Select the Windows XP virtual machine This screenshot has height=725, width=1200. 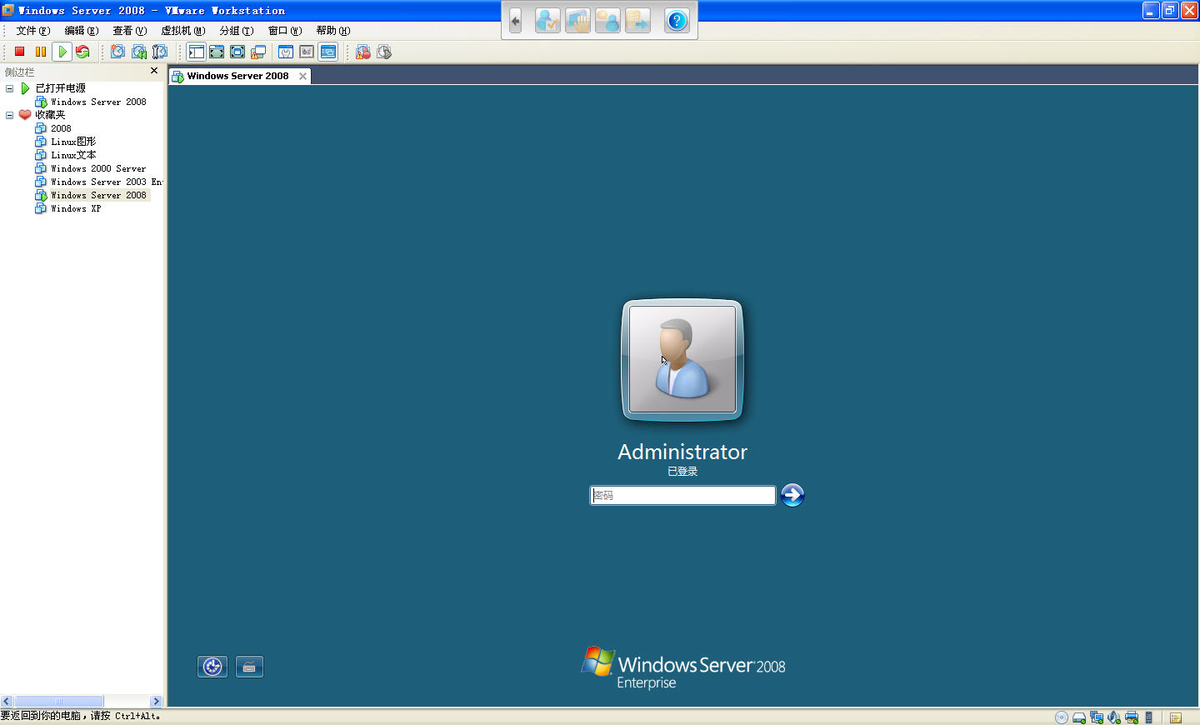pyautogui.click(x=76, y=208)
